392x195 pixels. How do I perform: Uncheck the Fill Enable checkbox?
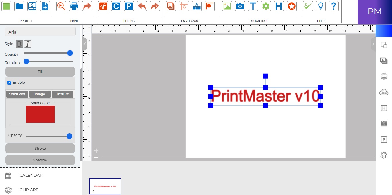(9, 83)
